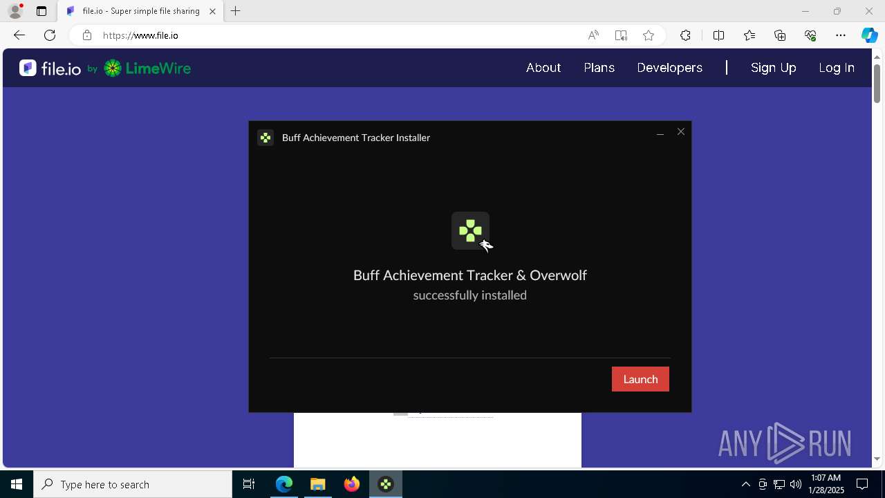Click Sign Up link on file.io

tap(773, 68)
